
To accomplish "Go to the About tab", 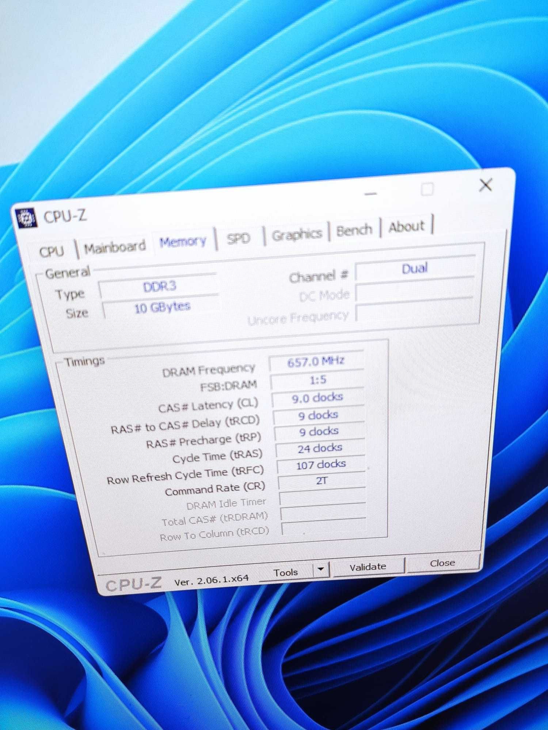I will click(x=406, y=227).
